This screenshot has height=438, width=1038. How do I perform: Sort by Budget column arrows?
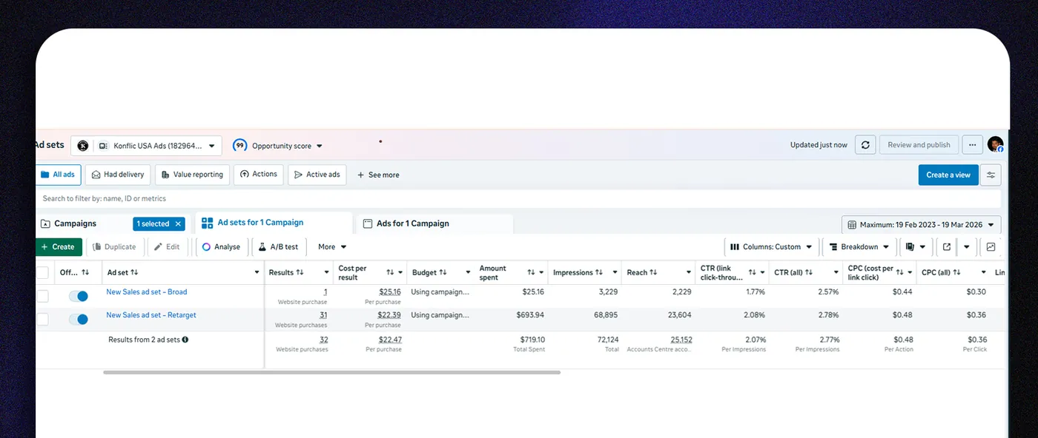pos(443,272)
